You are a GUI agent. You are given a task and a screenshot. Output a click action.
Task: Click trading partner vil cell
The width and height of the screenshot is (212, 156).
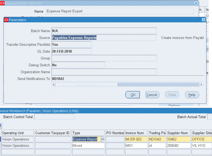click(157, 145)
